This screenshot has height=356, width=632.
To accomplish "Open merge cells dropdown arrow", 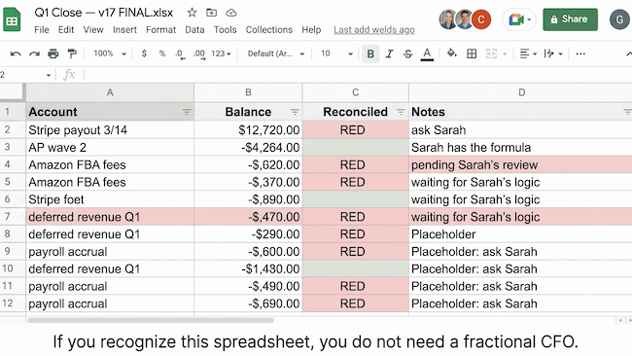I will 505,54.
